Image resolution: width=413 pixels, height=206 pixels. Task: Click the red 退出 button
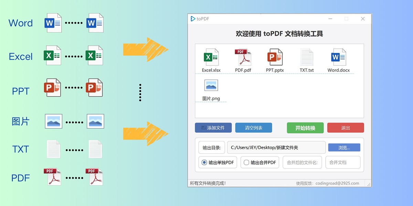346,127
